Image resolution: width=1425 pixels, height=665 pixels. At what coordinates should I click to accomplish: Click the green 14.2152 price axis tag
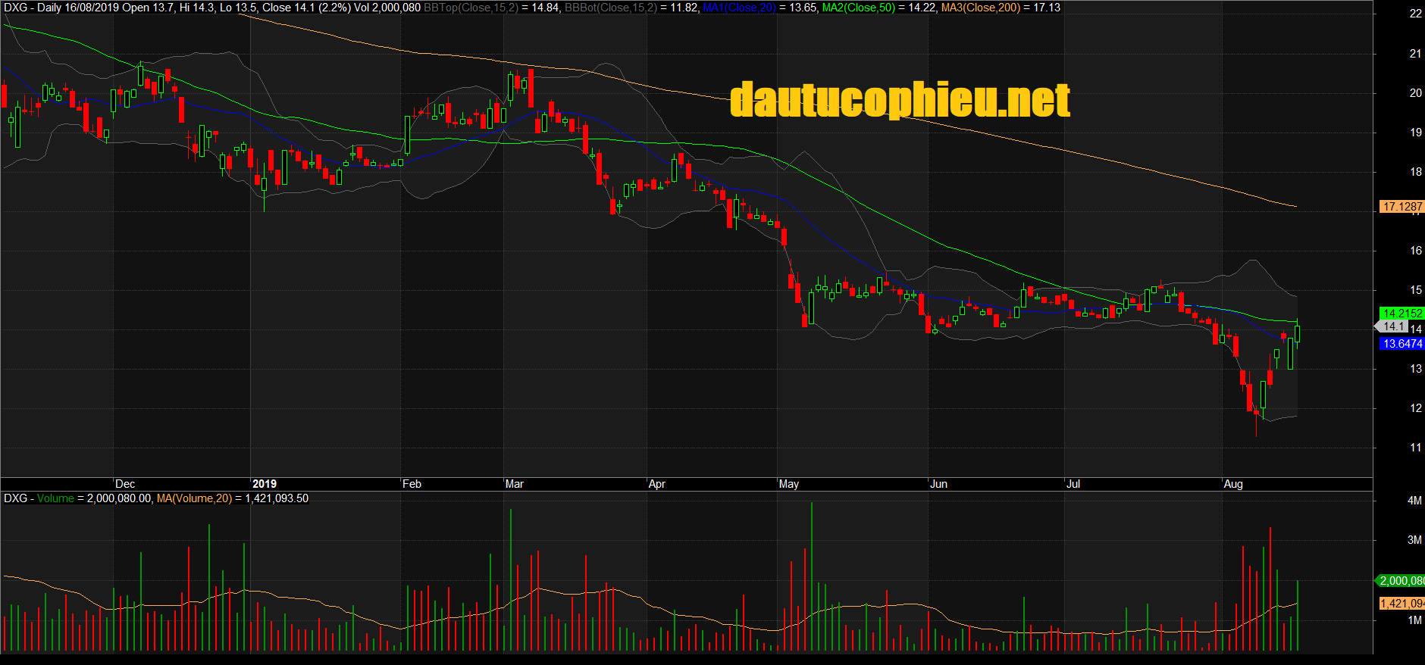click(x=1402, y=313)
